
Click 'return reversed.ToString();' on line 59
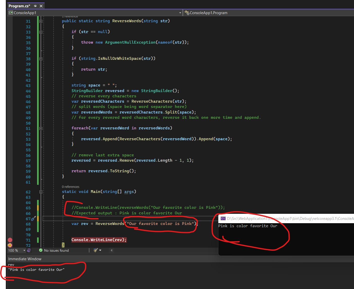[x=104, y=171]
